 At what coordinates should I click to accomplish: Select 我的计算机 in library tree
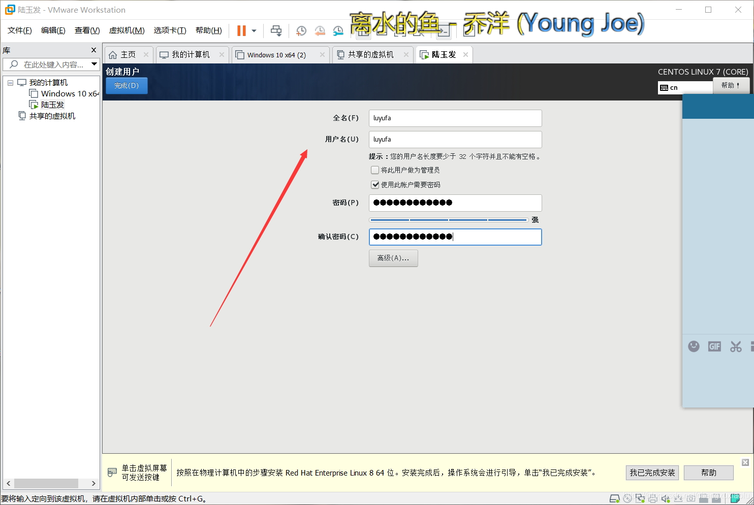[x=48, y=83]
